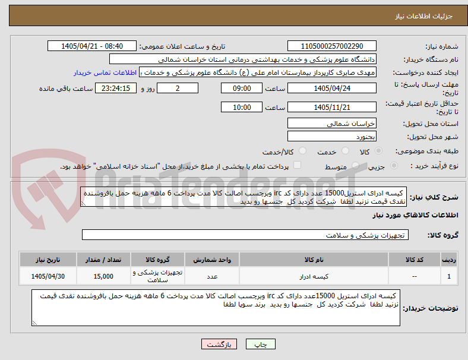The width and height of the screenshot is (468, 360).
Task: Select the کالا radio button
Action: click(378, 151)
